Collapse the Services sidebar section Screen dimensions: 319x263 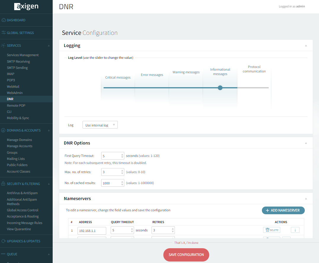point(49,46)
